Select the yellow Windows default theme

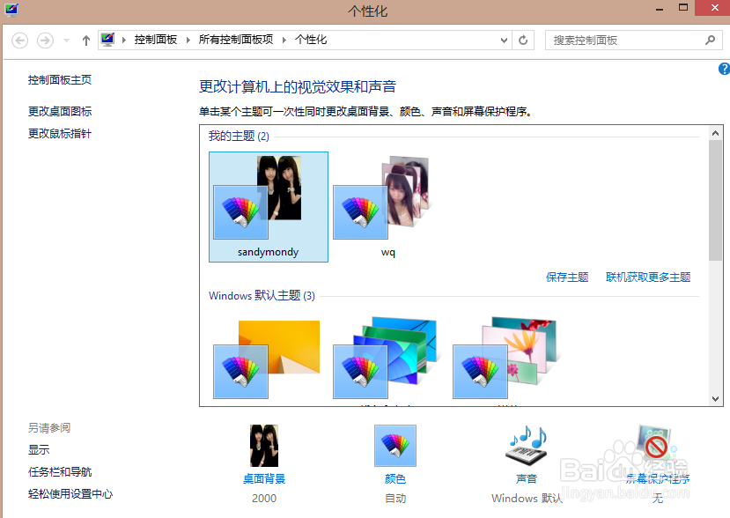267,359
